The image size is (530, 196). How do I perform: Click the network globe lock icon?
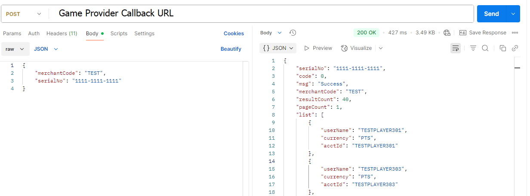coord(447,33)
